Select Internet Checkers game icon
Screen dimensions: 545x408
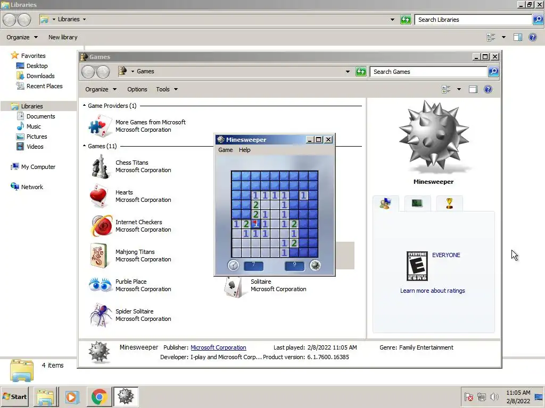(102, 225)
